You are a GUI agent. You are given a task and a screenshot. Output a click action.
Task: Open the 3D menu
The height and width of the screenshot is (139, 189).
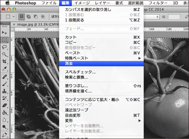pos(175,3)
